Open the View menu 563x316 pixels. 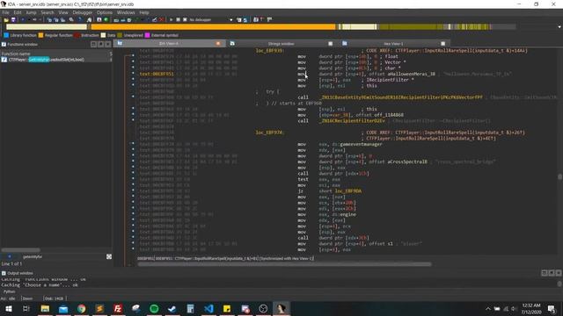tap(63, 12)
